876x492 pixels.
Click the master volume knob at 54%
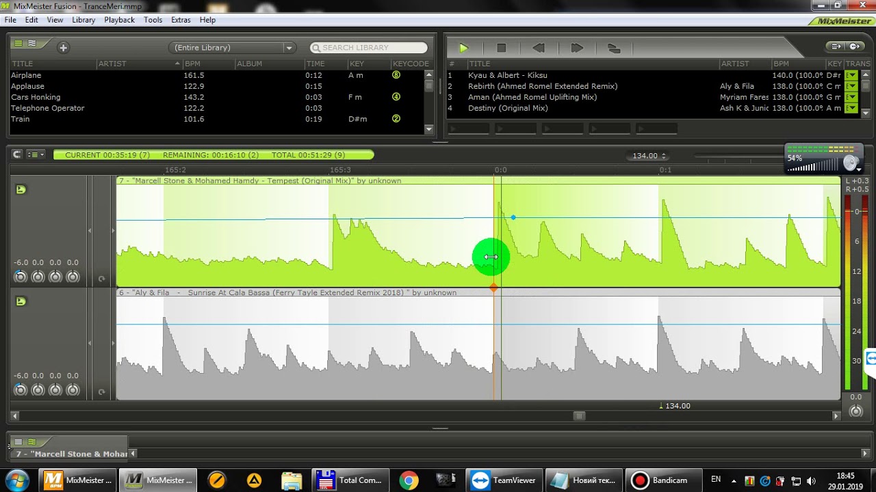(851, 163)
